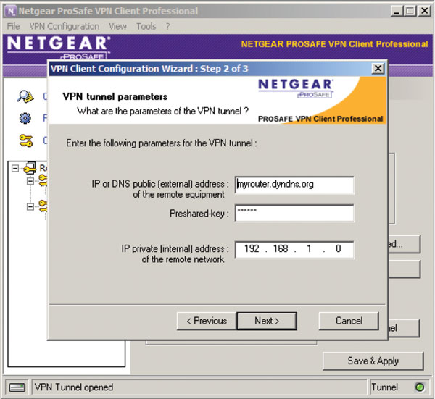Cancel the VPN configuration wizard

[x=349, y=321]
